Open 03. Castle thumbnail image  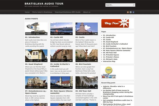[87, 29]
